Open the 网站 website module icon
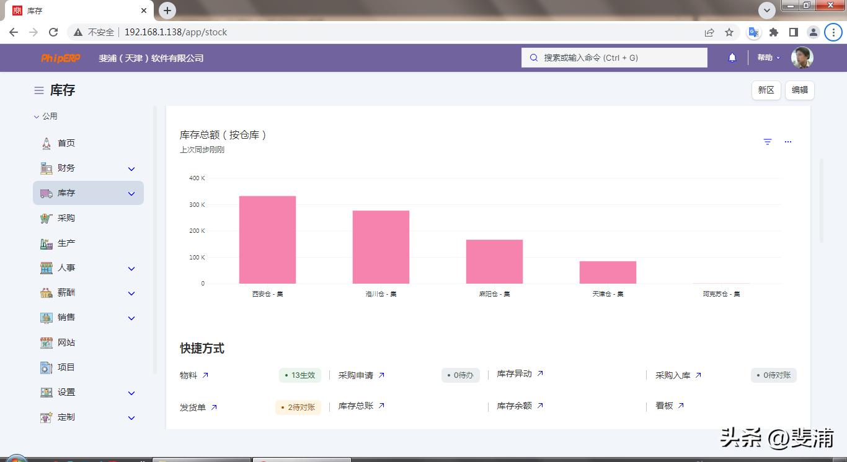 point(47,342)
